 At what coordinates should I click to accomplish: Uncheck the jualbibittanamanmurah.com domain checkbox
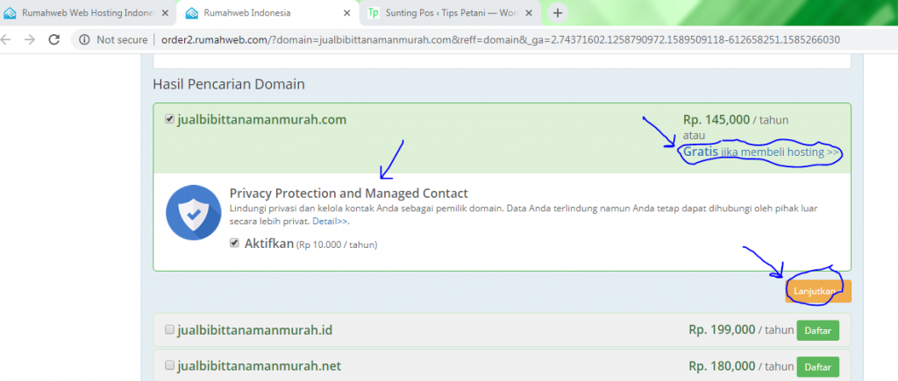tap(169, 120)
